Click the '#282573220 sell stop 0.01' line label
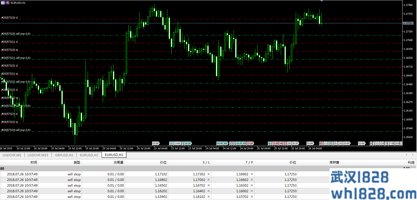The width and height of the screenshot is (417, 200). (x=16, y=34)
